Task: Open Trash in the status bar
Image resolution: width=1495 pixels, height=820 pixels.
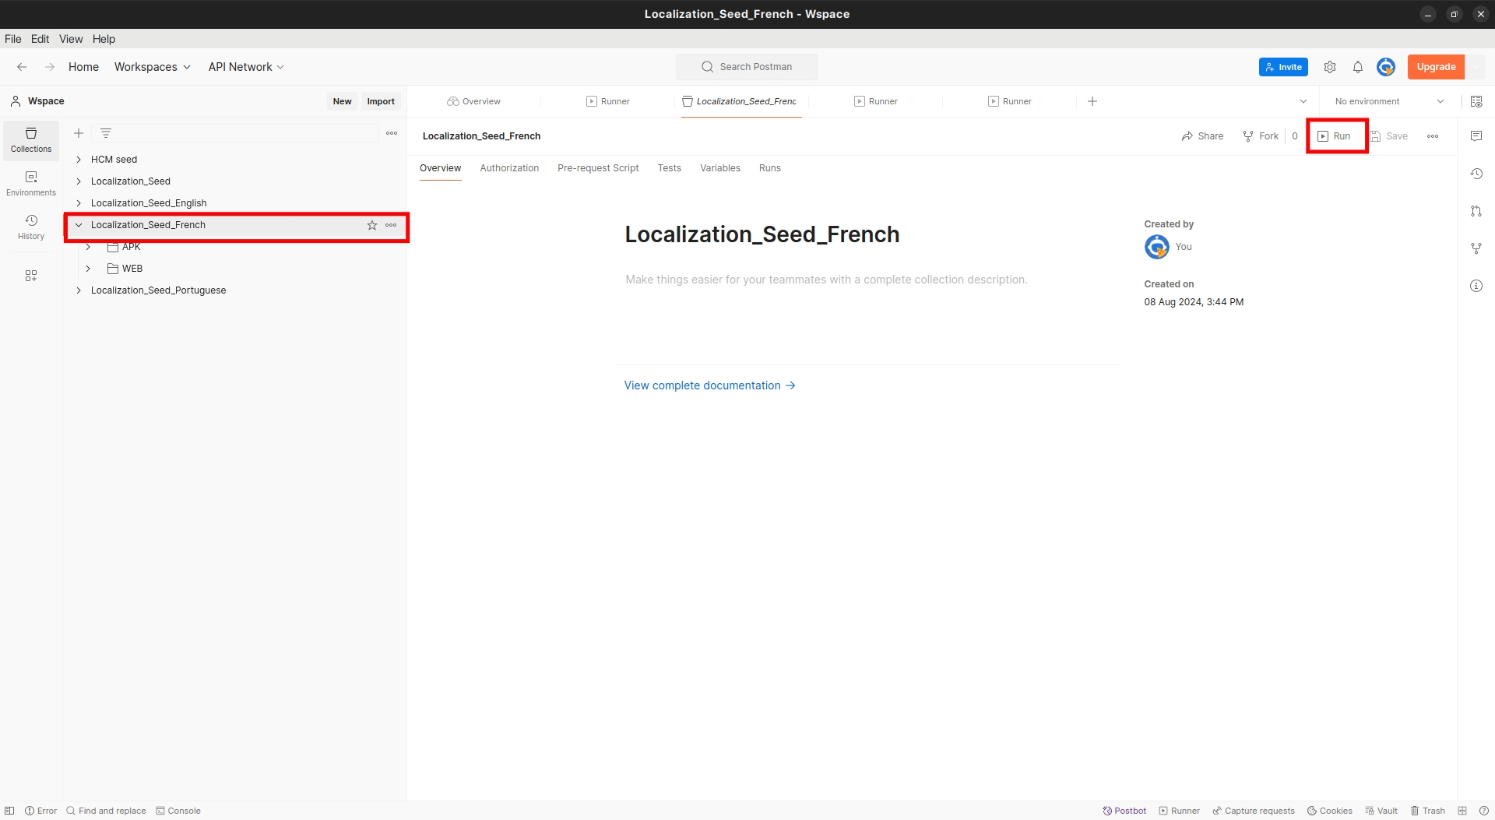Action: (1427, 811)
